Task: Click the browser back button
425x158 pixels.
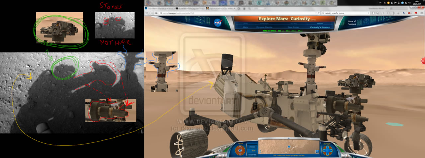Action: [x=152, y=13]
